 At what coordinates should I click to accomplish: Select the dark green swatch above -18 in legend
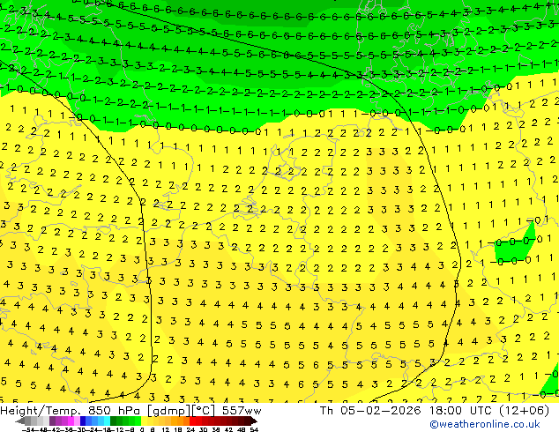coord(113,421)
